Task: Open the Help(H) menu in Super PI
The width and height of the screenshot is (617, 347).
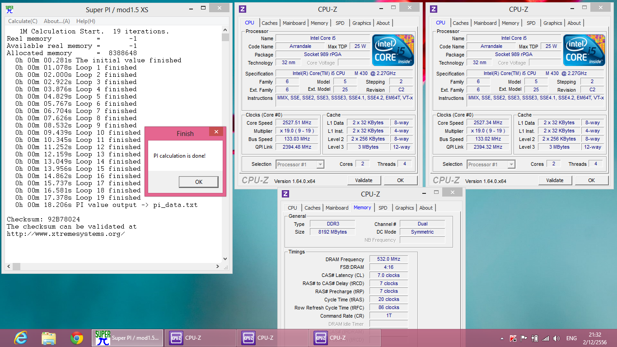Action: [86, 21]
